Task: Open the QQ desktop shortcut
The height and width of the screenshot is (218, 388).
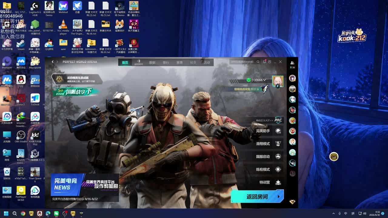Action: [x=21, y=81]
